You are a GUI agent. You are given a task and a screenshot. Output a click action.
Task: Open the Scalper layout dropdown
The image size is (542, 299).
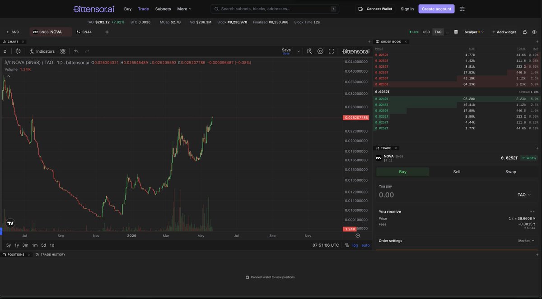point(474,32)
